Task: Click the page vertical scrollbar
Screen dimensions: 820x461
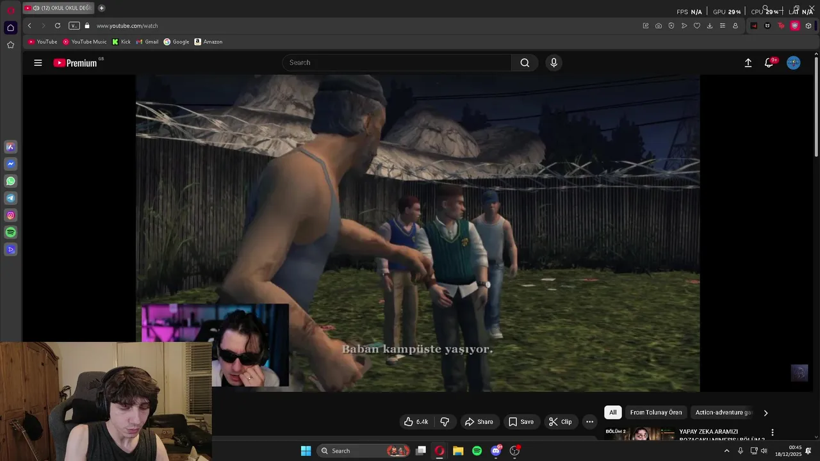Action: point(816,106)
